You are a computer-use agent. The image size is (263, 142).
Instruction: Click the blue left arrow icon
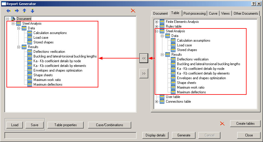[x=9, y=11]
